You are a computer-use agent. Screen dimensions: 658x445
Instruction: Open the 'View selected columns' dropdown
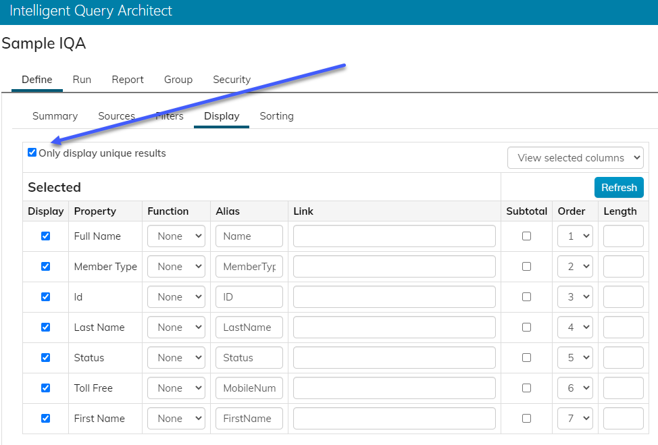575,158
